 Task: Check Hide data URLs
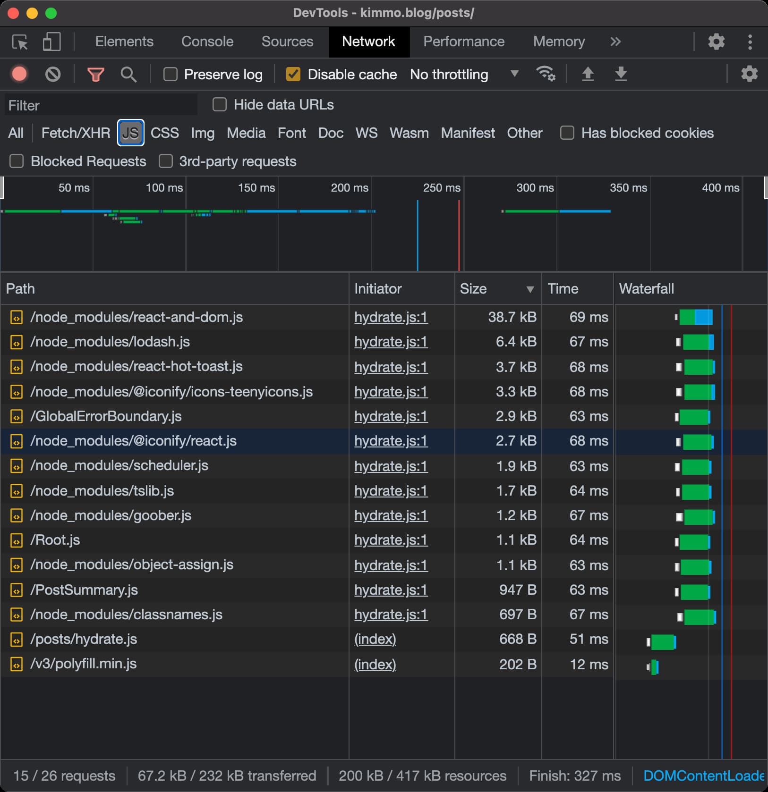tap(220, 105)
